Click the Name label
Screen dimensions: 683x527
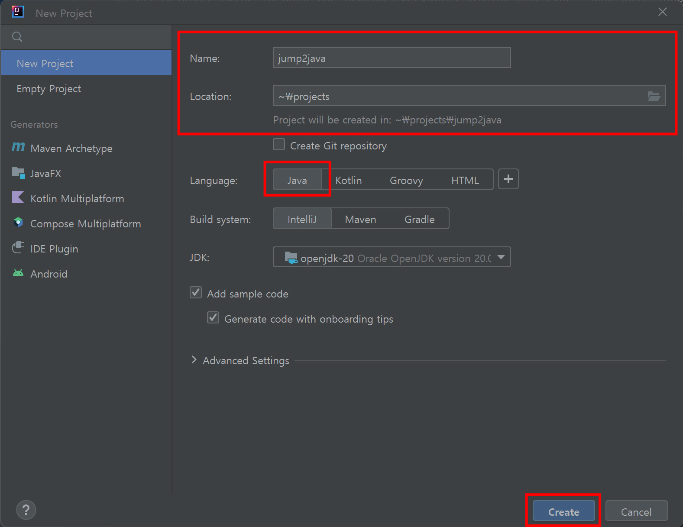[205, 58]
